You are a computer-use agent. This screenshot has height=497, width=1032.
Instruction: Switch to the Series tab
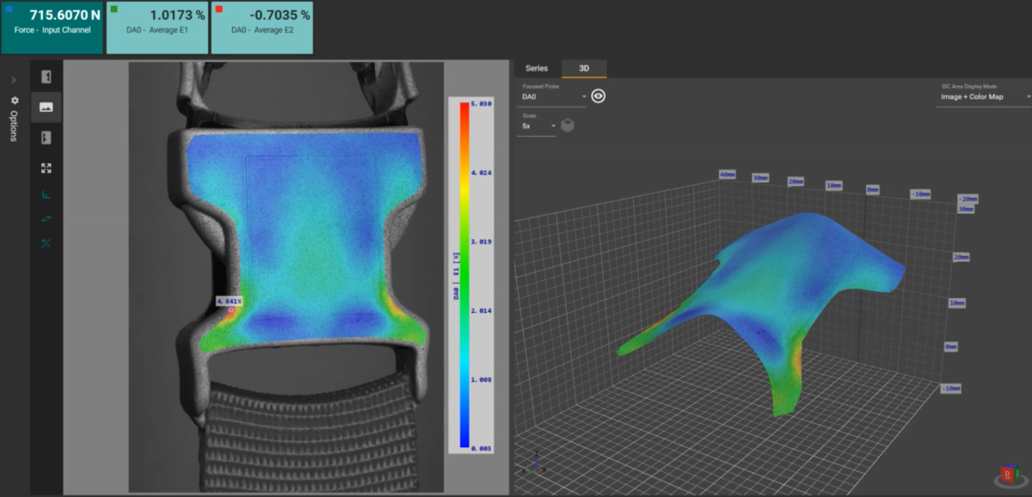536,69
